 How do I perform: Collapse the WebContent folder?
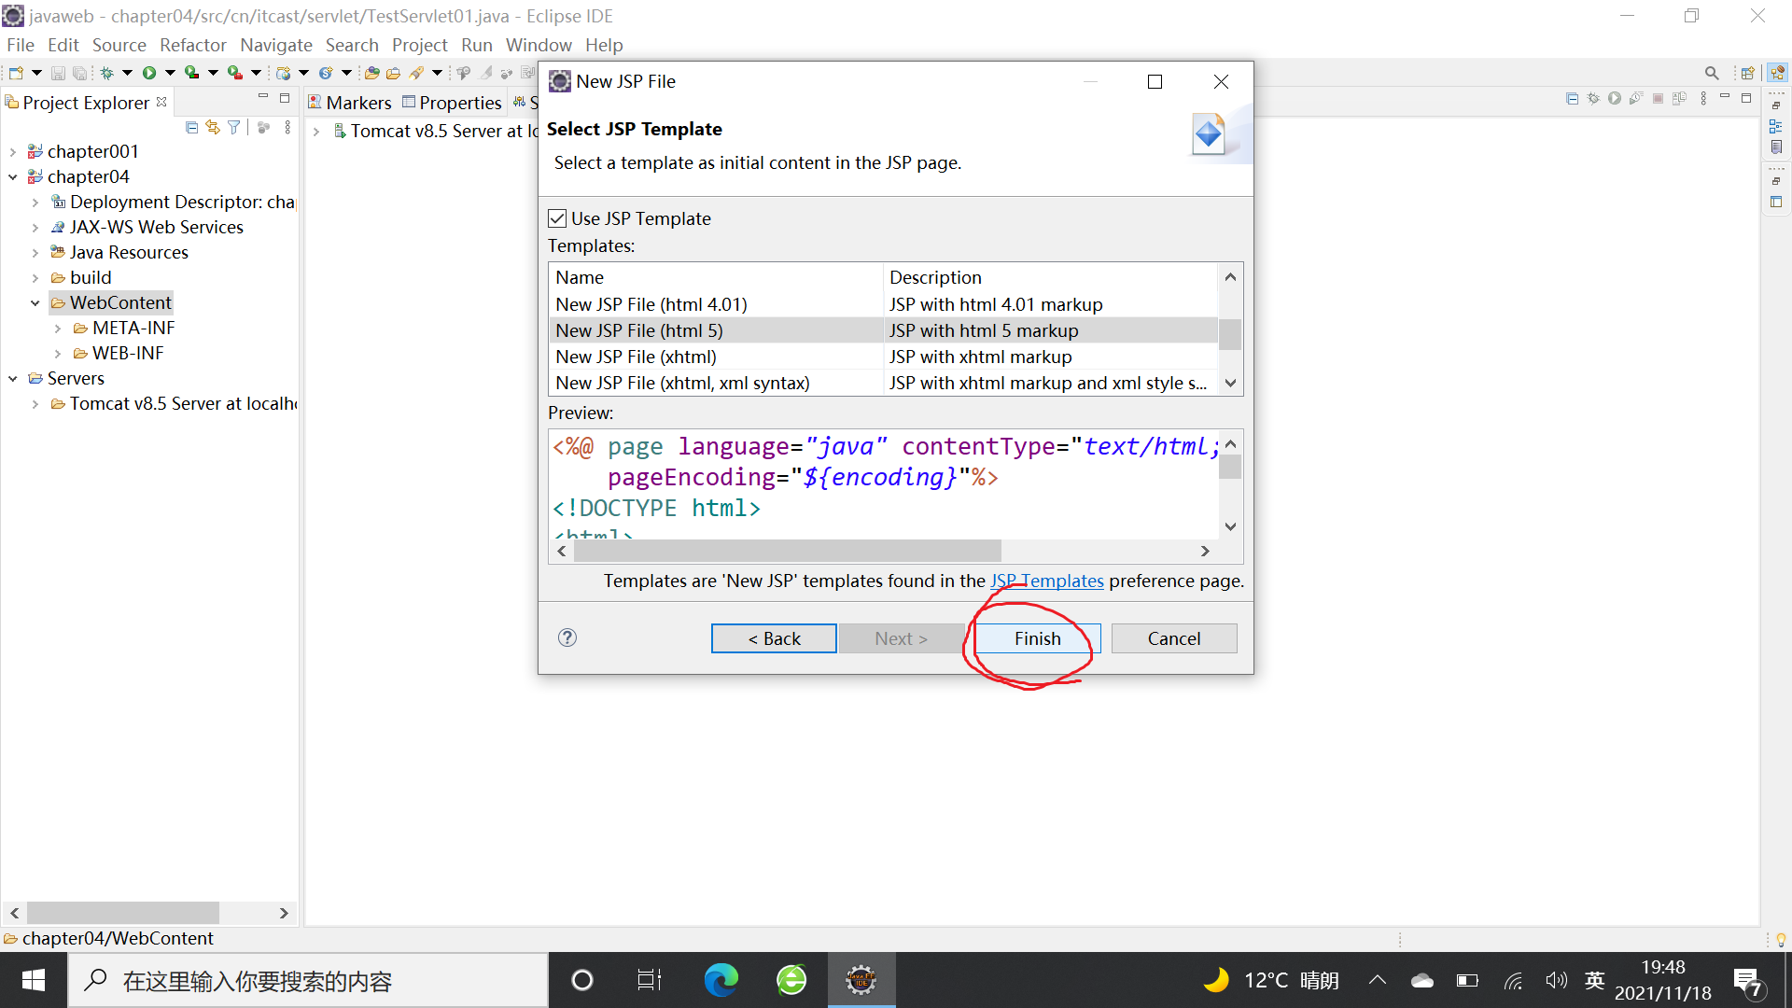pos(35,303)
